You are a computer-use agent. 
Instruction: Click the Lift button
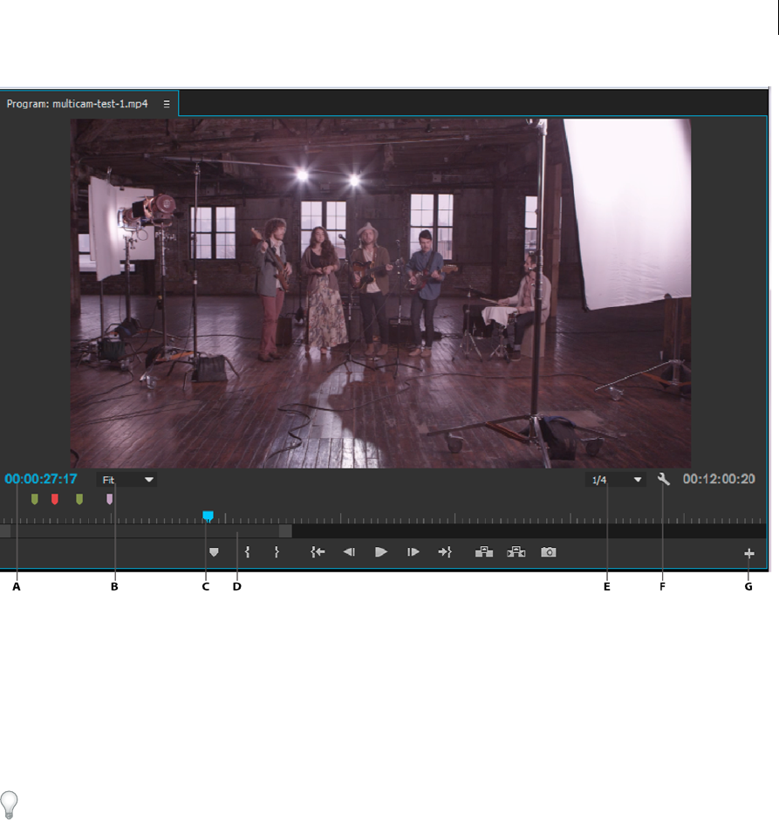pyautogui.click(x=484, y=552)
